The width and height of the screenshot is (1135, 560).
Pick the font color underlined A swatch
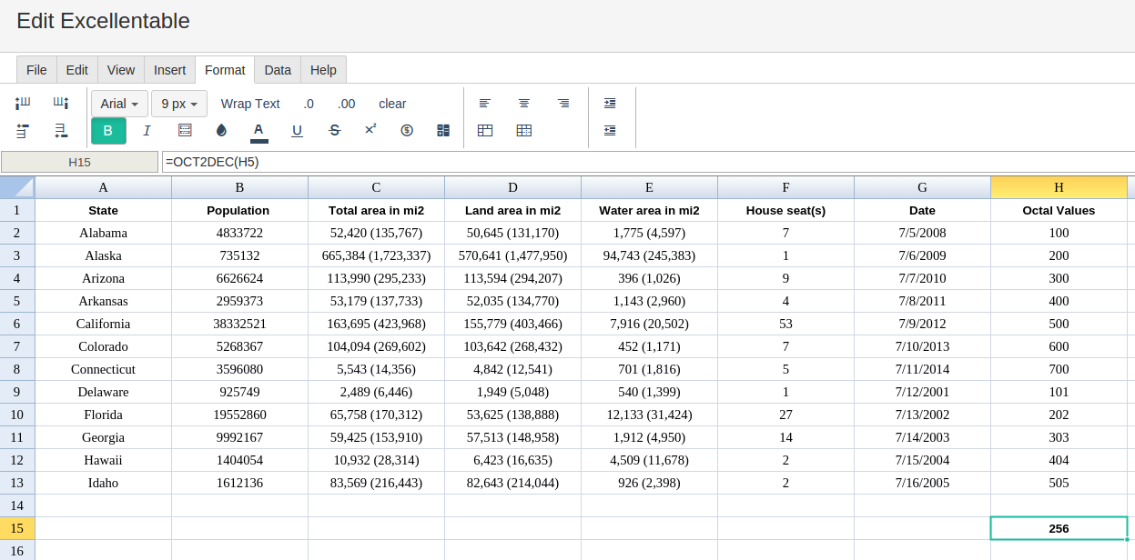pos(258,132)
